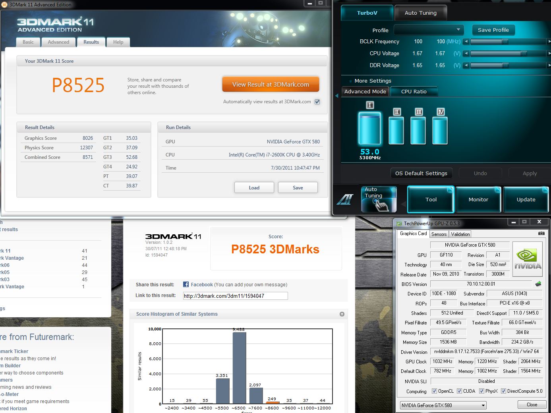Select core I selector in CPU Ratio
The height and width of the screenshot is (413, 551).
coord(370,105)
